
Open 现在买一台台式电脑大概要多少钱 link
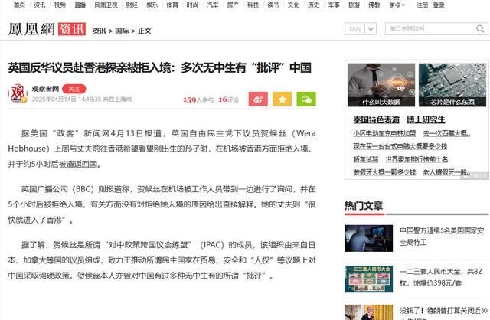(400, 146)
